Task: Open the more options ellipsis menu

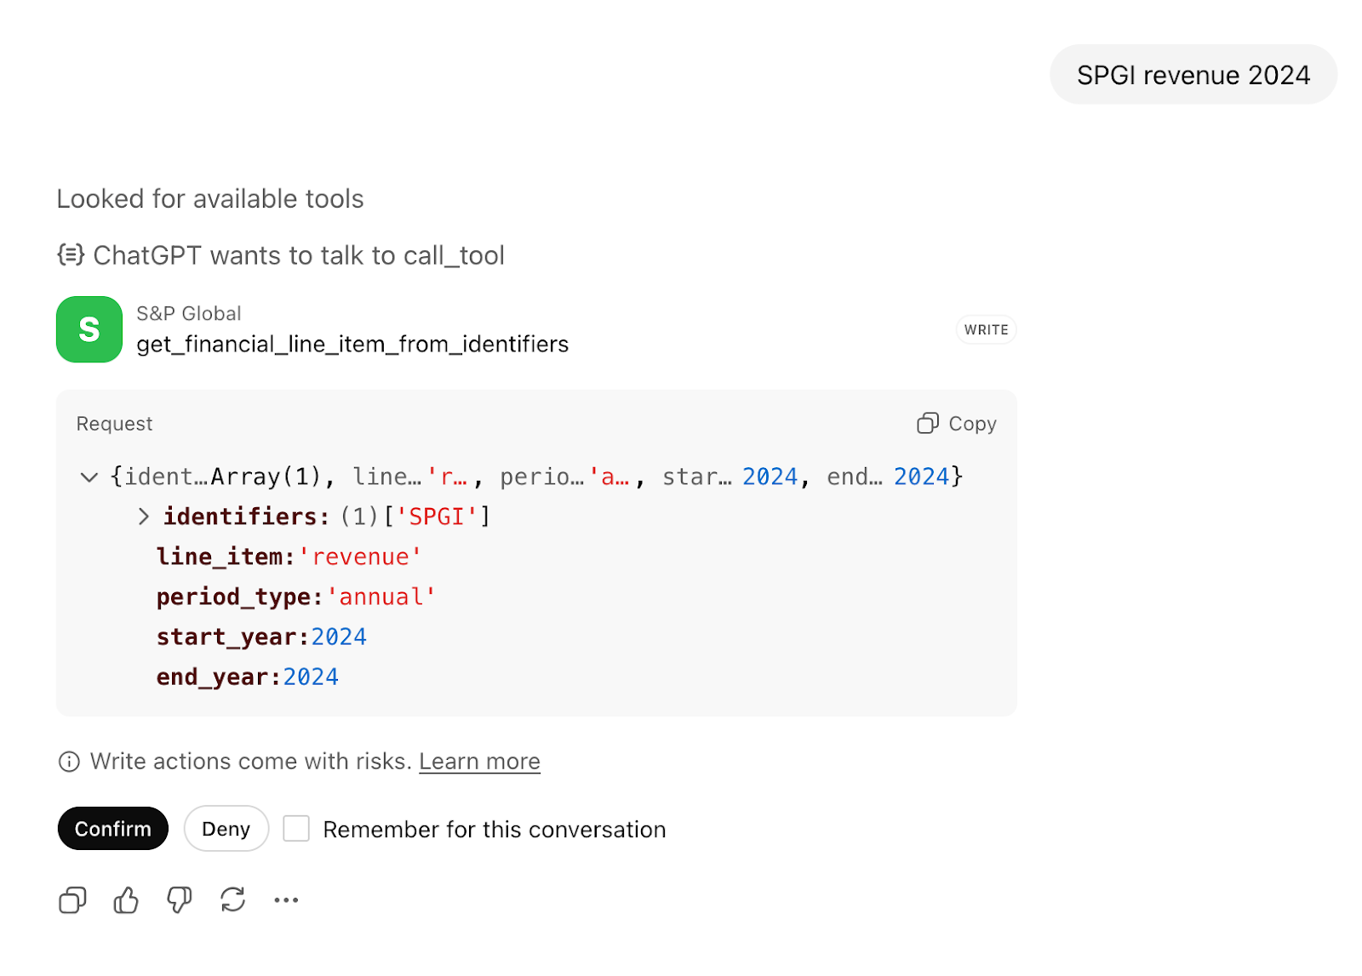Action: 286,900
